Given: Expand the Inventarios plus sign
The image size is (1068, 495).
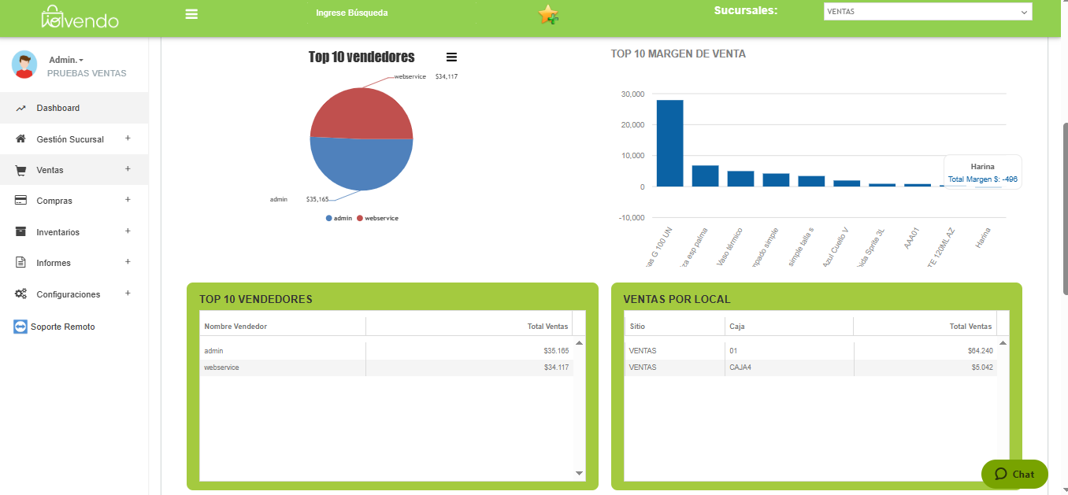Looking at the screenshot, I should (x=128, y=231).
